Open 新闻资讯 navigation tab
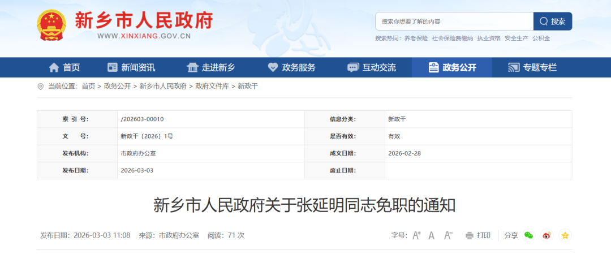Screen dimensions: 611x267 pyautogui.click(x=131, y=67)
